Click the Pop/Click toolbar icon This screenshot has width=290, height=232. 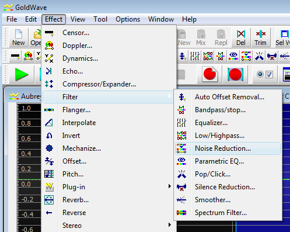coord(259,56)
